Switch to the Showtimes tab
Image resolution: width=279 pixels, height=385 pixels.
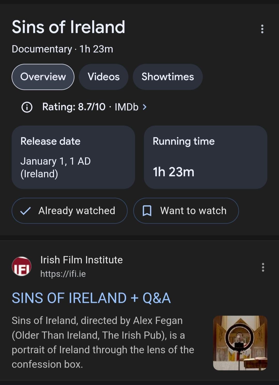coord(168,77)
